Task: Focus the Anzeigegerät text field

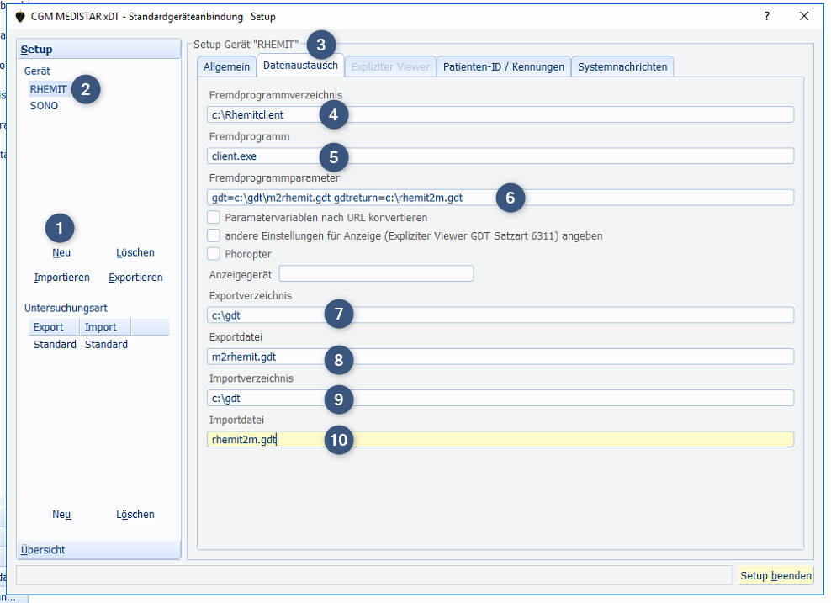Action: (376, 273)
